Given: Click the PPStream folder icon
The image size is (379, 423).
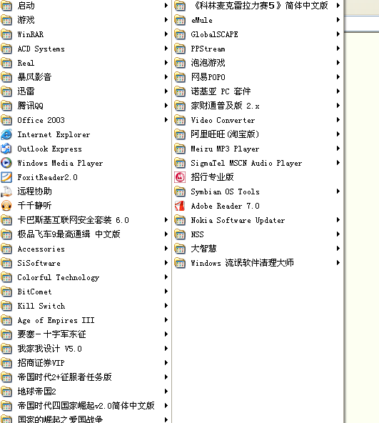Looking at the screenshot, I should click(x=180, y=49).
